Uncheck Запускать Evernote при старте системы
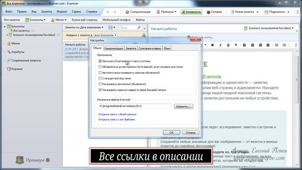302x170 pixels. coord(100,61)
